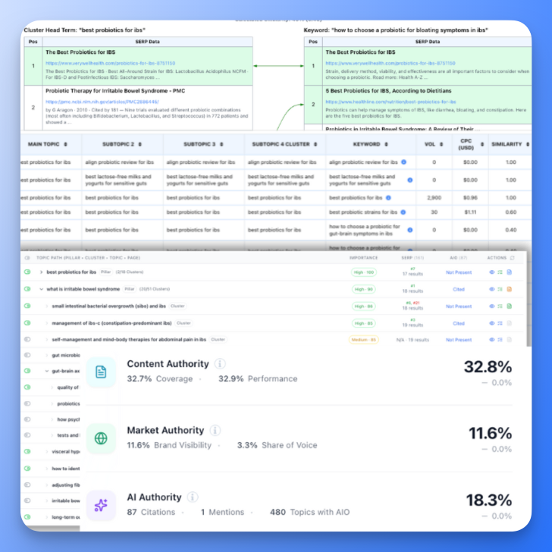This screenshot has height=552, width=552.
Task: Click 'Not Present' AIO status for best probiotics for ibs
Action: [x=459, y=272]
